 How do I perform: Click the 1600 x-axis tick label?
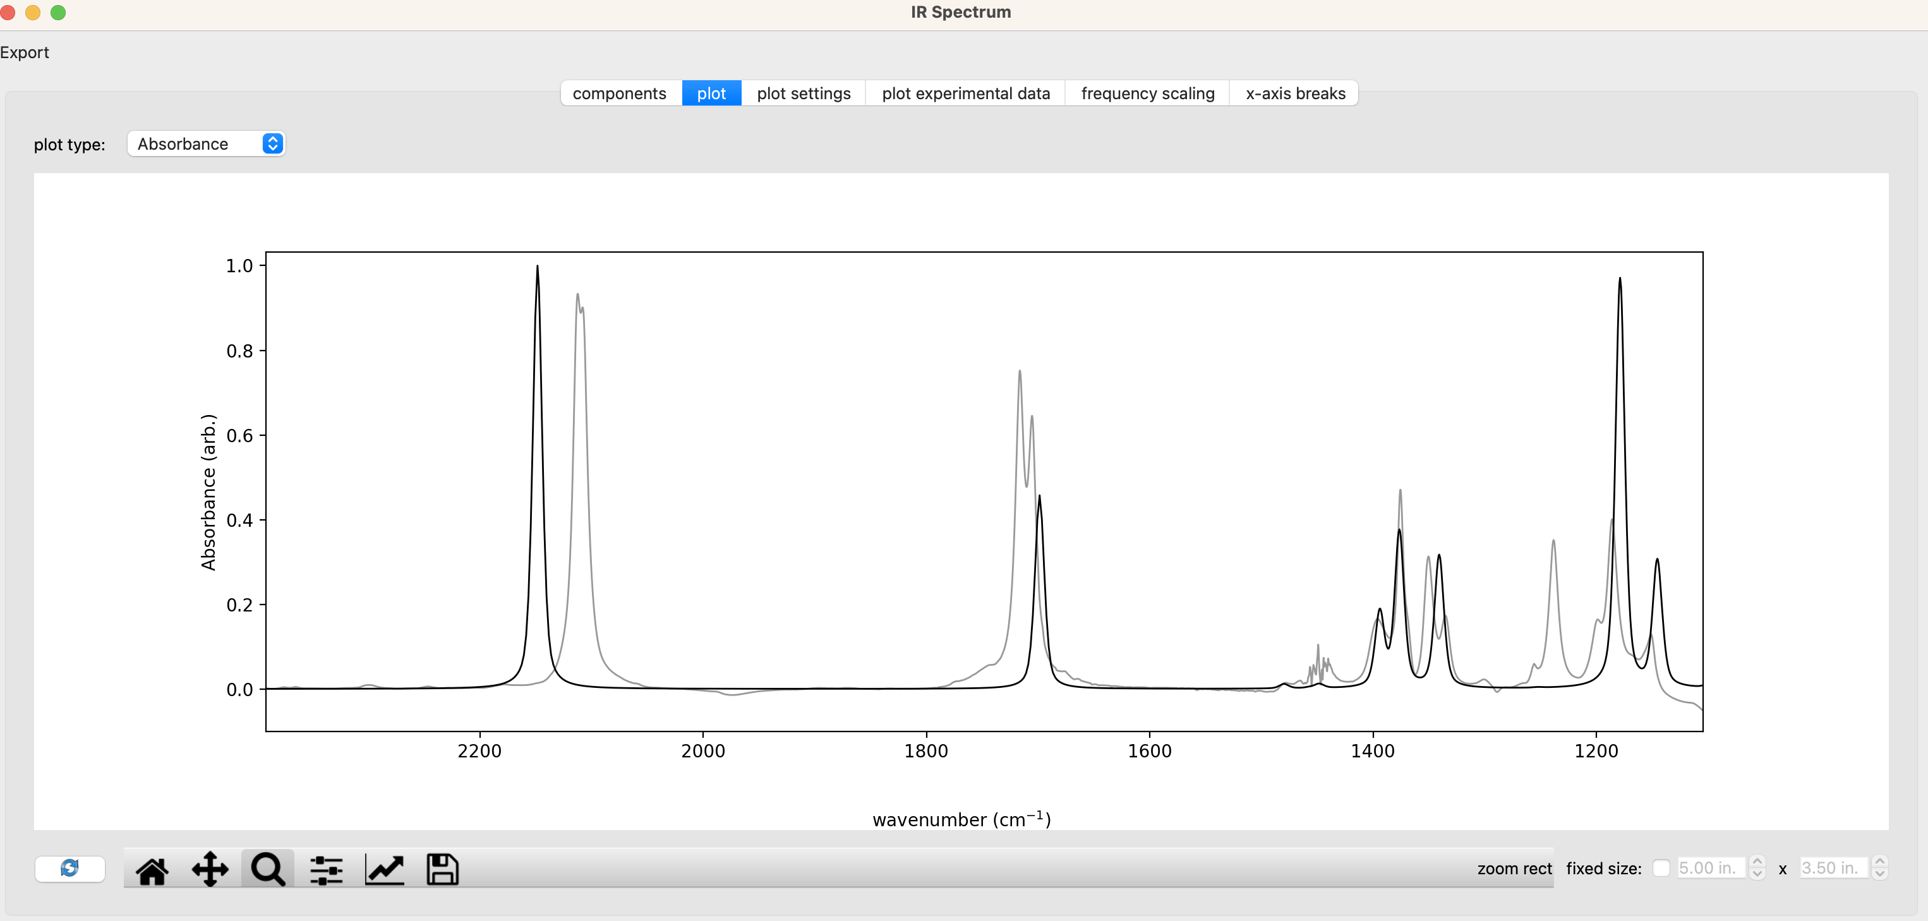(x=1150, y=751)
